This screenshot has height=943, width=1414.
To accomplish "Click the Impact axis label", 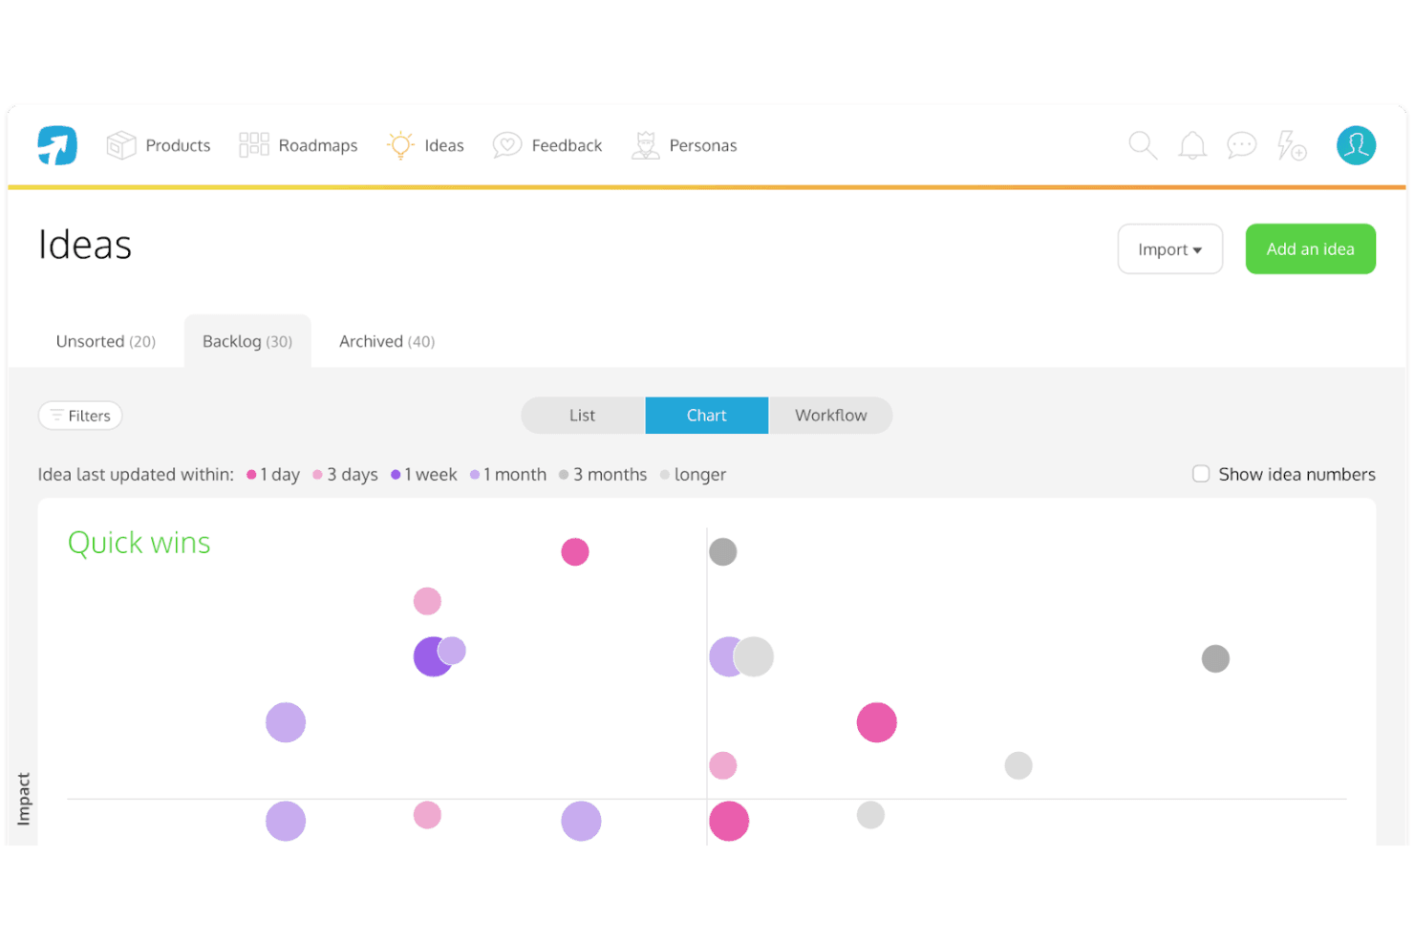I will click(24, 799).
